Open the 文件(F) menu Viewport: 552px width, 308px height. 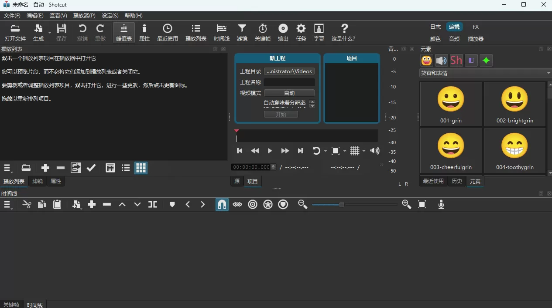[x=12, y=16]
